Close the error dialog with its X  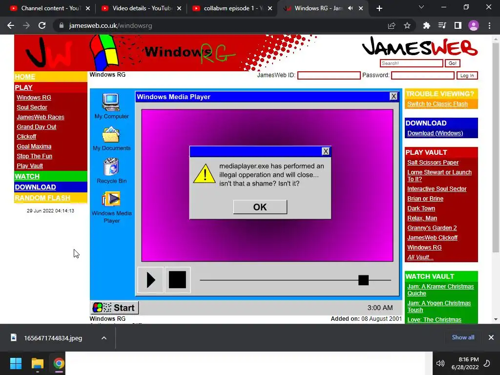(x=326, y=151)
